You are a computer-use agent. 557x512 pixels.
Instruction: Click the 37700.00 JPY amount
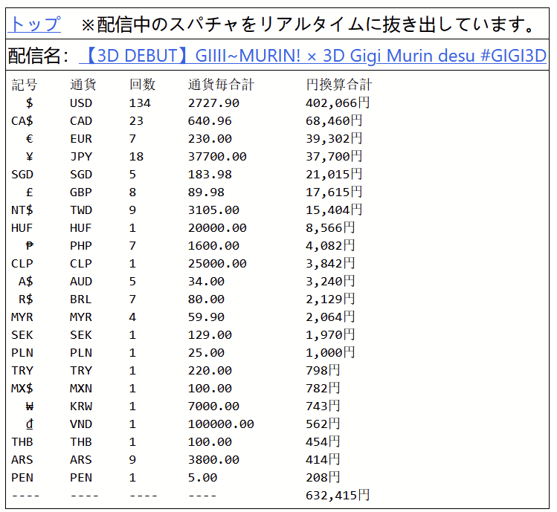[x=217, y=157]
